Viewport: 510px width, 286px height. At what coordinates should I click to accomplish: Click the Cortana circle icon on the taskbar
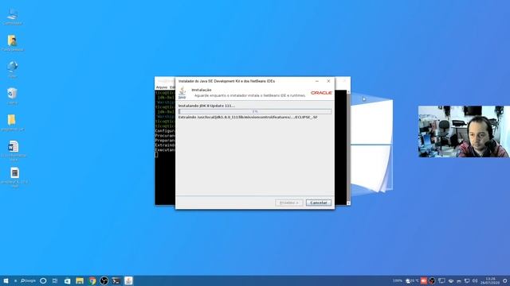tap(43, 280)
